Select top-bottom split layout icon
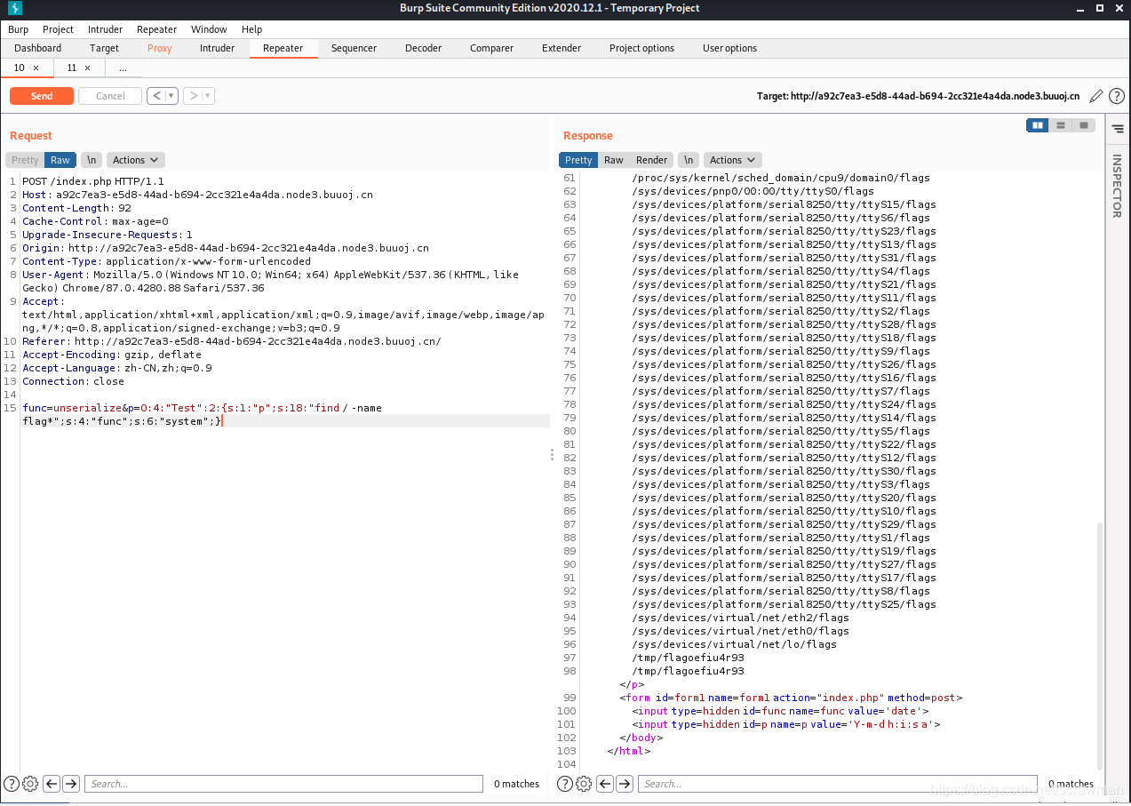 pyautogui.click(x=1060, y=125)
